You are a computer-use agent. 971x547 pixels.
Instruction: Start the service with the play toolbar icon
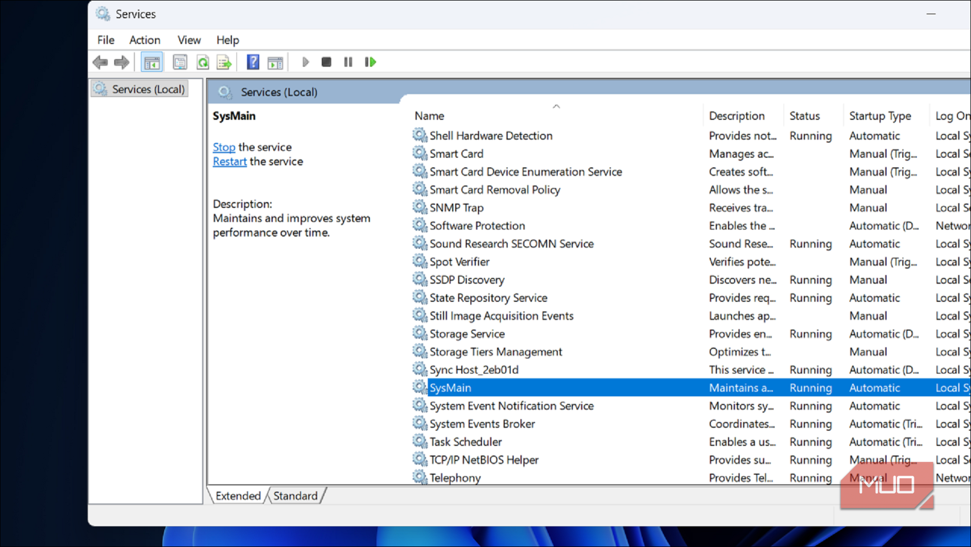(305, 62)
